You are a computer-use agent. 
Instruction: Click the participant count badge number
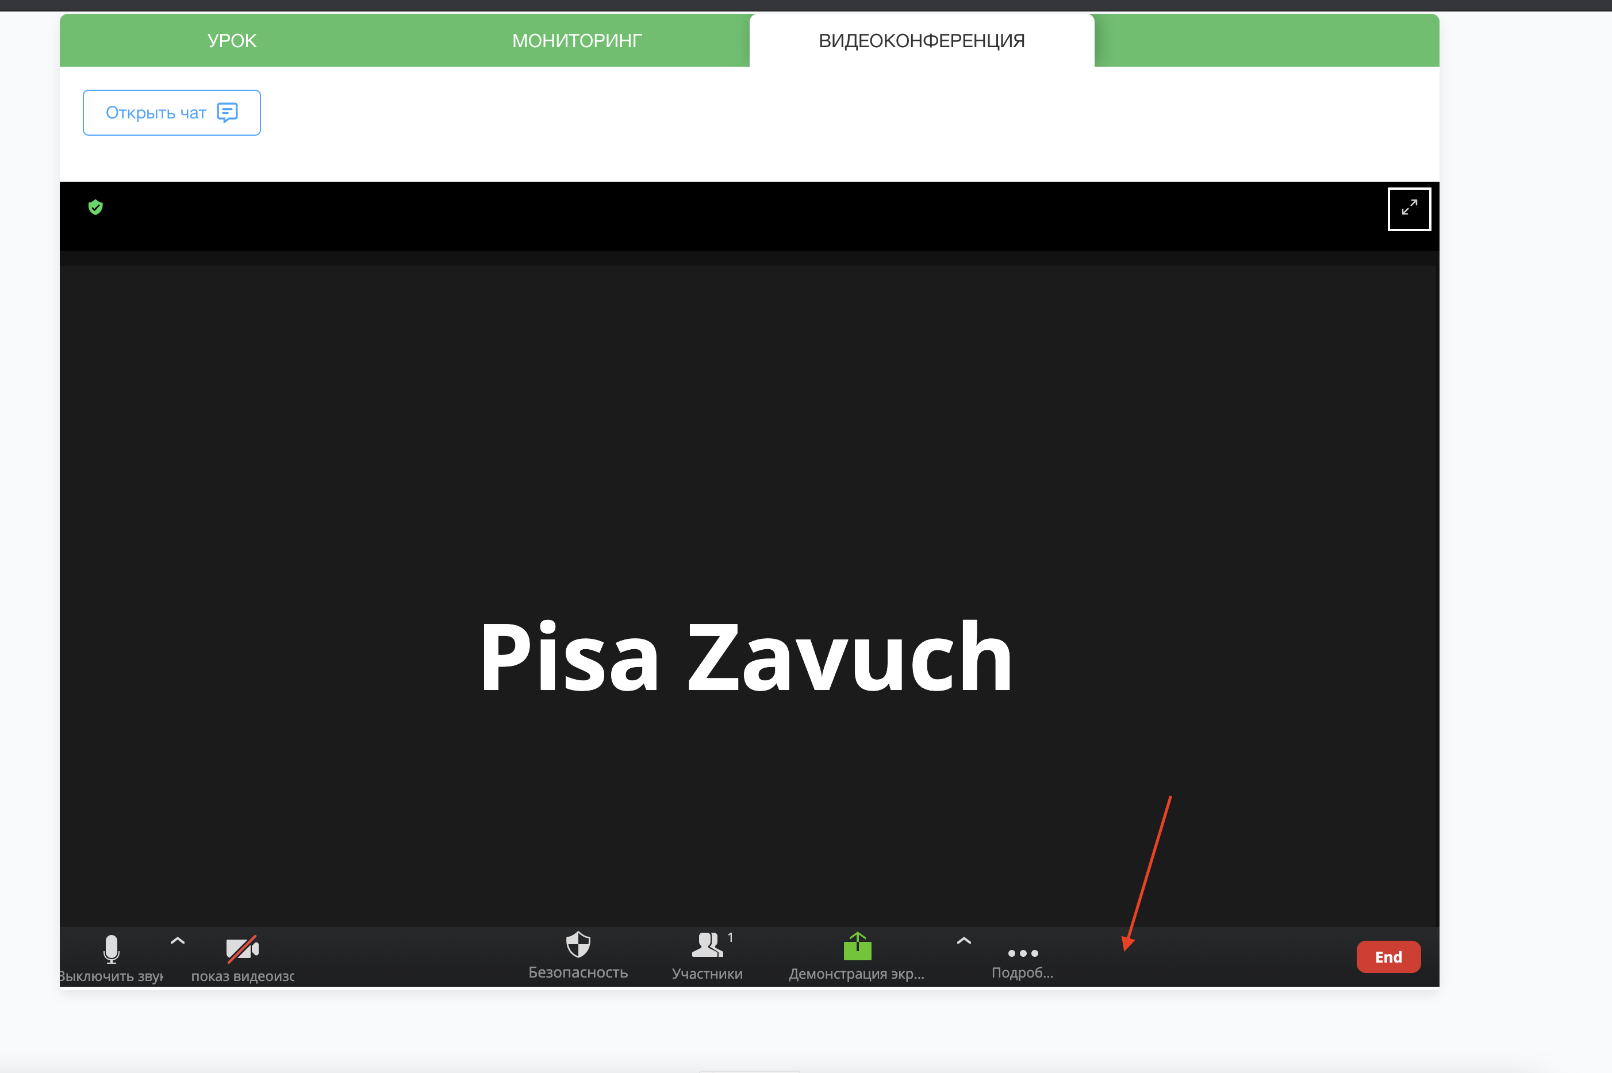point(730,937)
